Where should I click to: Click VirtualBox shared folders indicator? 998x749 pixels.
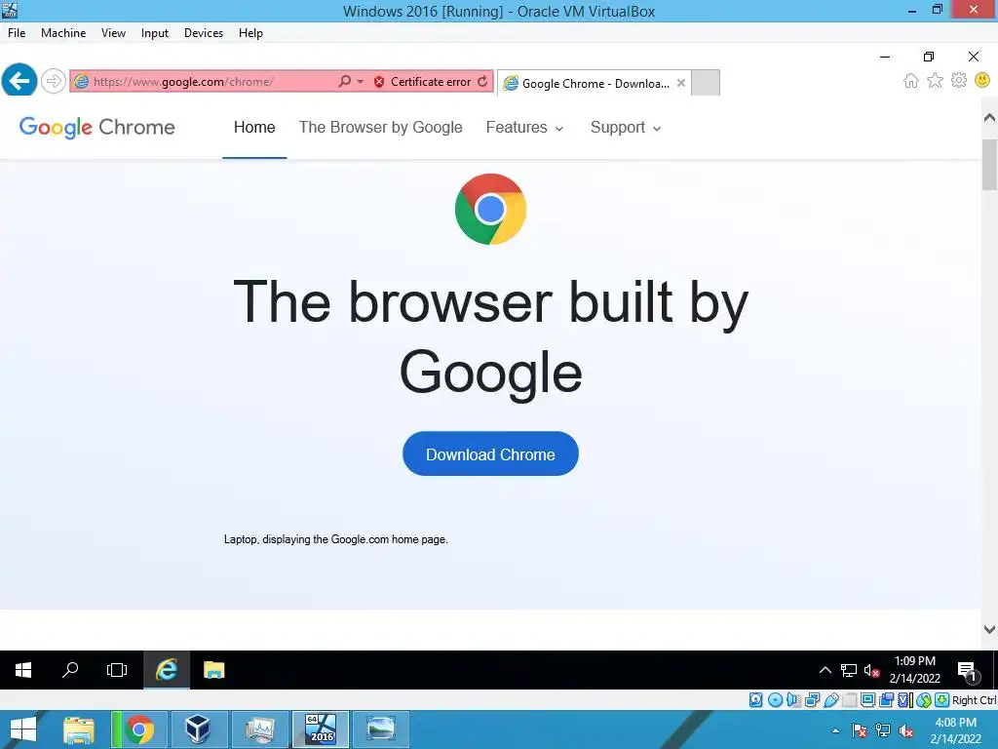849,700
